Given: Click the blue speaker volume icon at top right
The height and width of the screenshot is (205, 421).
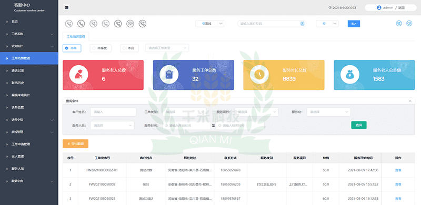Looking at the screenshot, I should [x=409, y=23].
